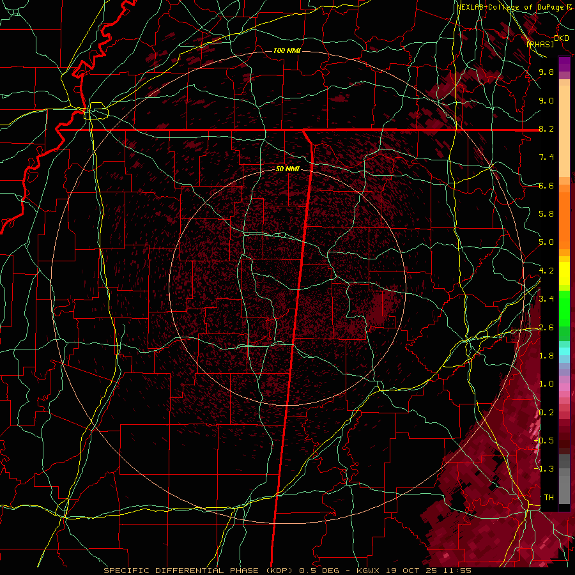Click the TH threshold label on legend
The width and height of the screenshot is (575, 575).
pos(549,498)
